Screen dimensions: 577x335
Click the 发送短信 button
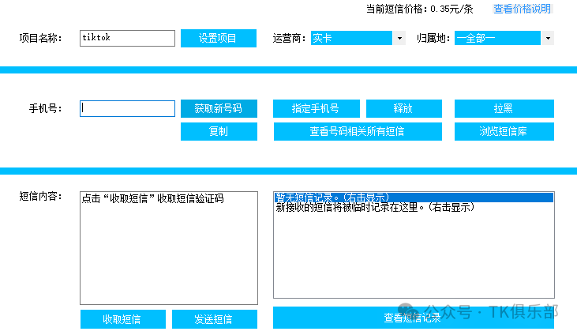tap(215, 318)
